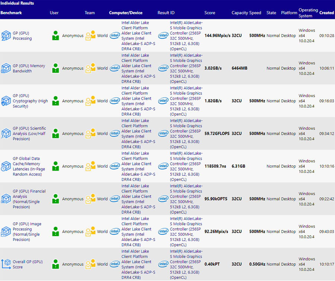
Task: Open Image Processing (Normal/Single Precision) link
Action: (x=27, y=232)
